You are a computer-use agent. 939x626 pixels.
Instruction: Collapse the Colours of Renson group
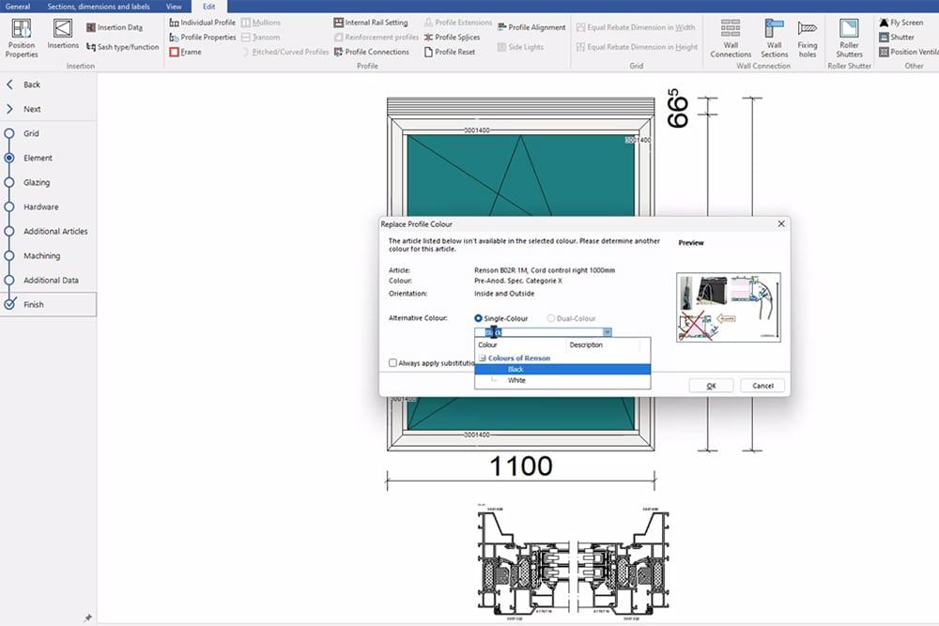pyautogui.click(x=481, y=359)
